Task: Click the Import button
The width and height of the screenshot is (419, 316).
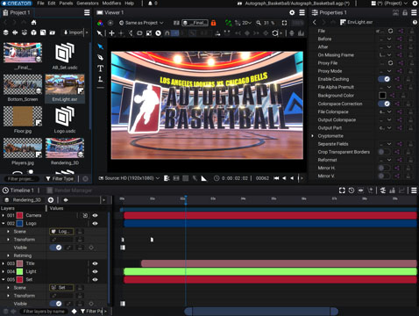Action: click(74, 32)
